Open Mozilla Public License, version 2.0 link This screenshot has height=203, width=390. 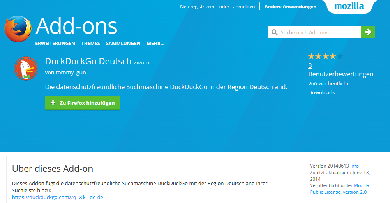tap(339, 189)
